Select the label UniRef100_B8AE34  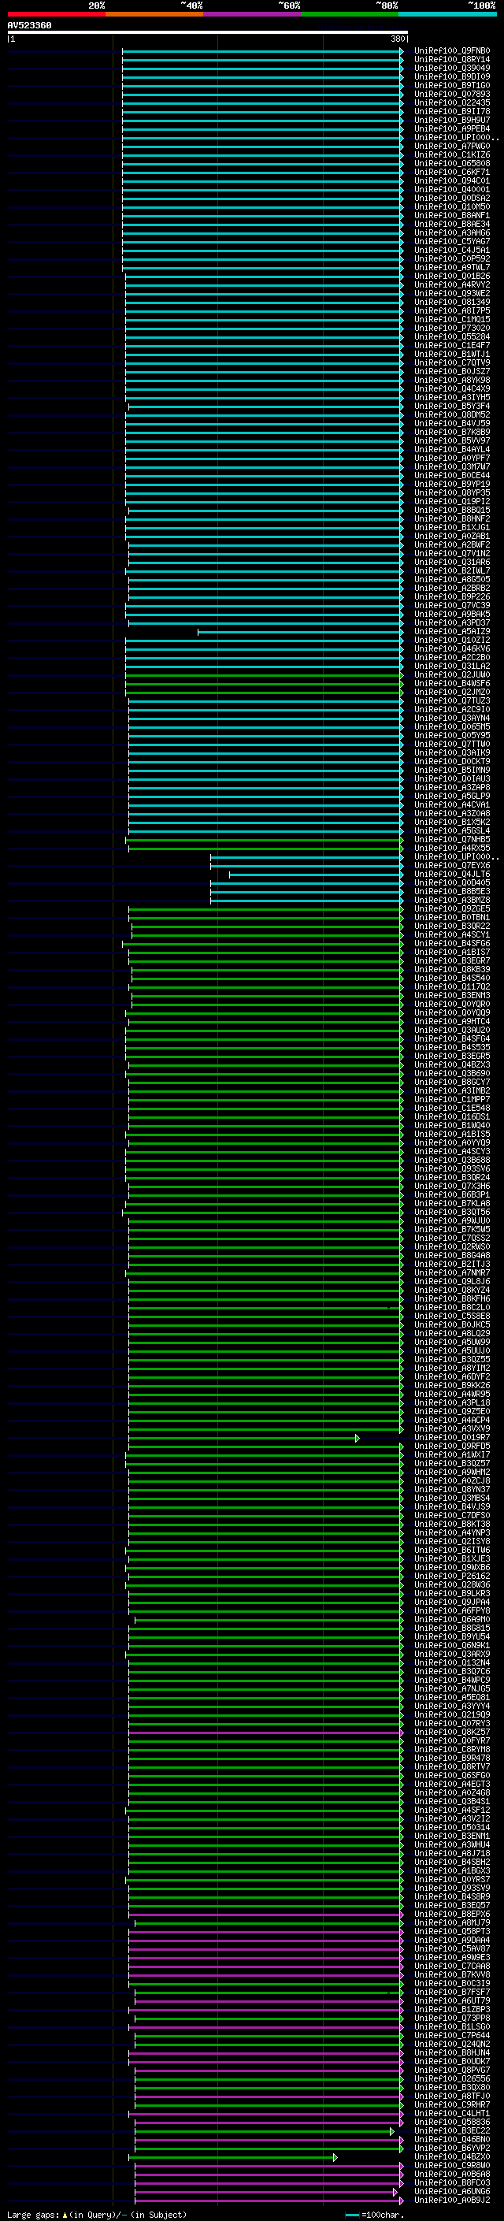pyautogui.click(x=452, y=225)
